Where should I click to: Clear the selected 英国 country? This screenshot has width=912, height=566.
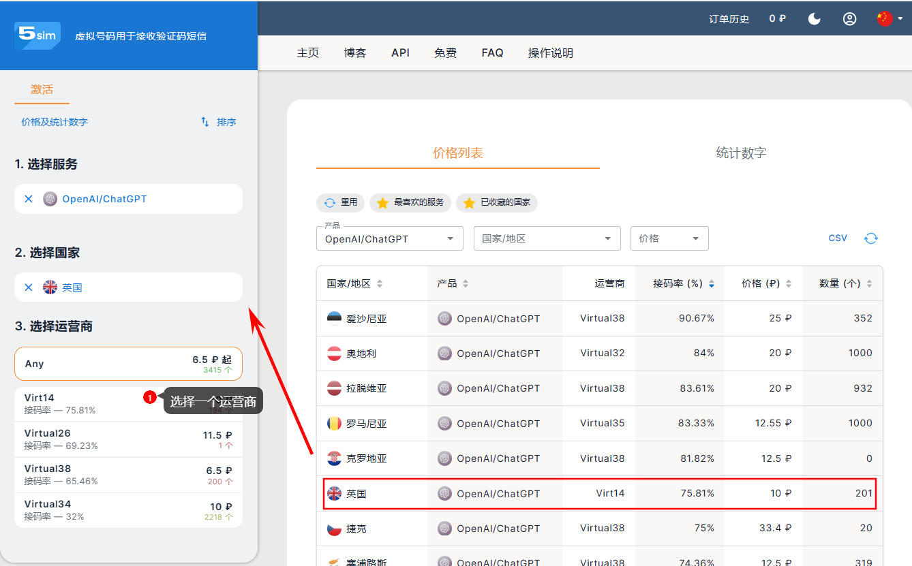tap(29, 287)
